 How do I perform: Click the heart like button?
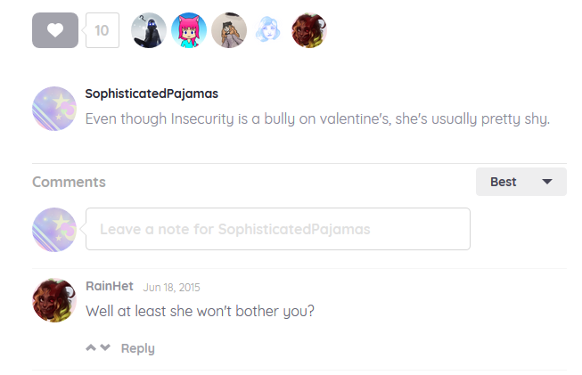point(55,30)
